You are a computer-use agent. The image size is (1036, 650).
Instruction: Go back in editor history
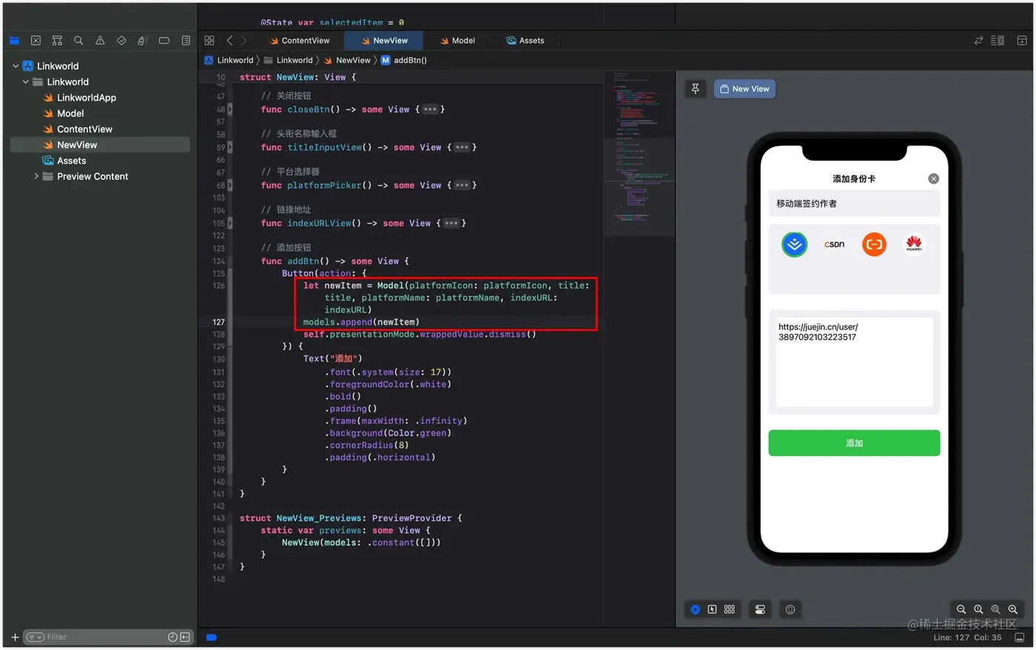tap(229, 41)
